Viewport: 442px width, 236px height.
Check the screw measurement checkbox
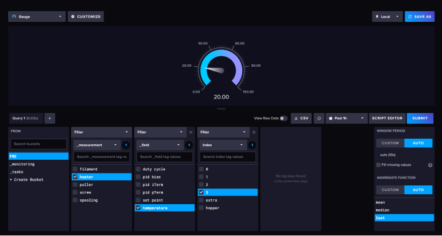click(x=75, y=192)
